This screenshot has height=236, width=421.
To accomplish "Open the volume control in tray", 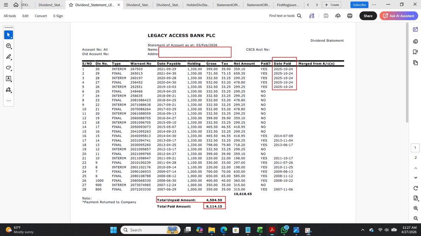I will click(387, 230).
